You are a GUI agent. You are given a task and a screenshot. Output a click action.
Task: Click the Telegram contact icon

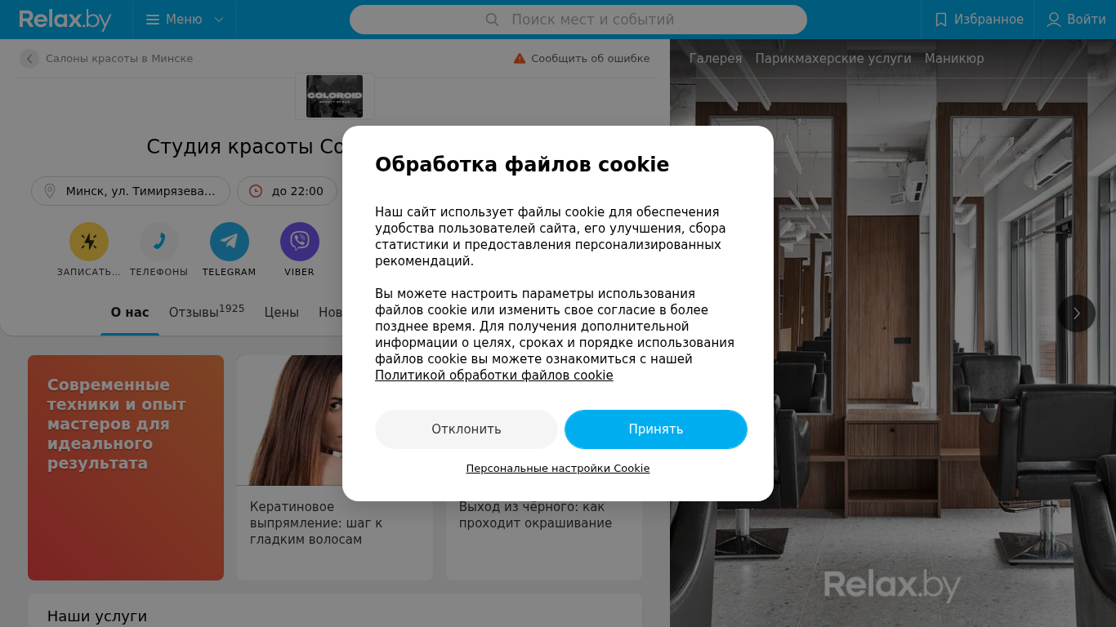tap(230, 242)
